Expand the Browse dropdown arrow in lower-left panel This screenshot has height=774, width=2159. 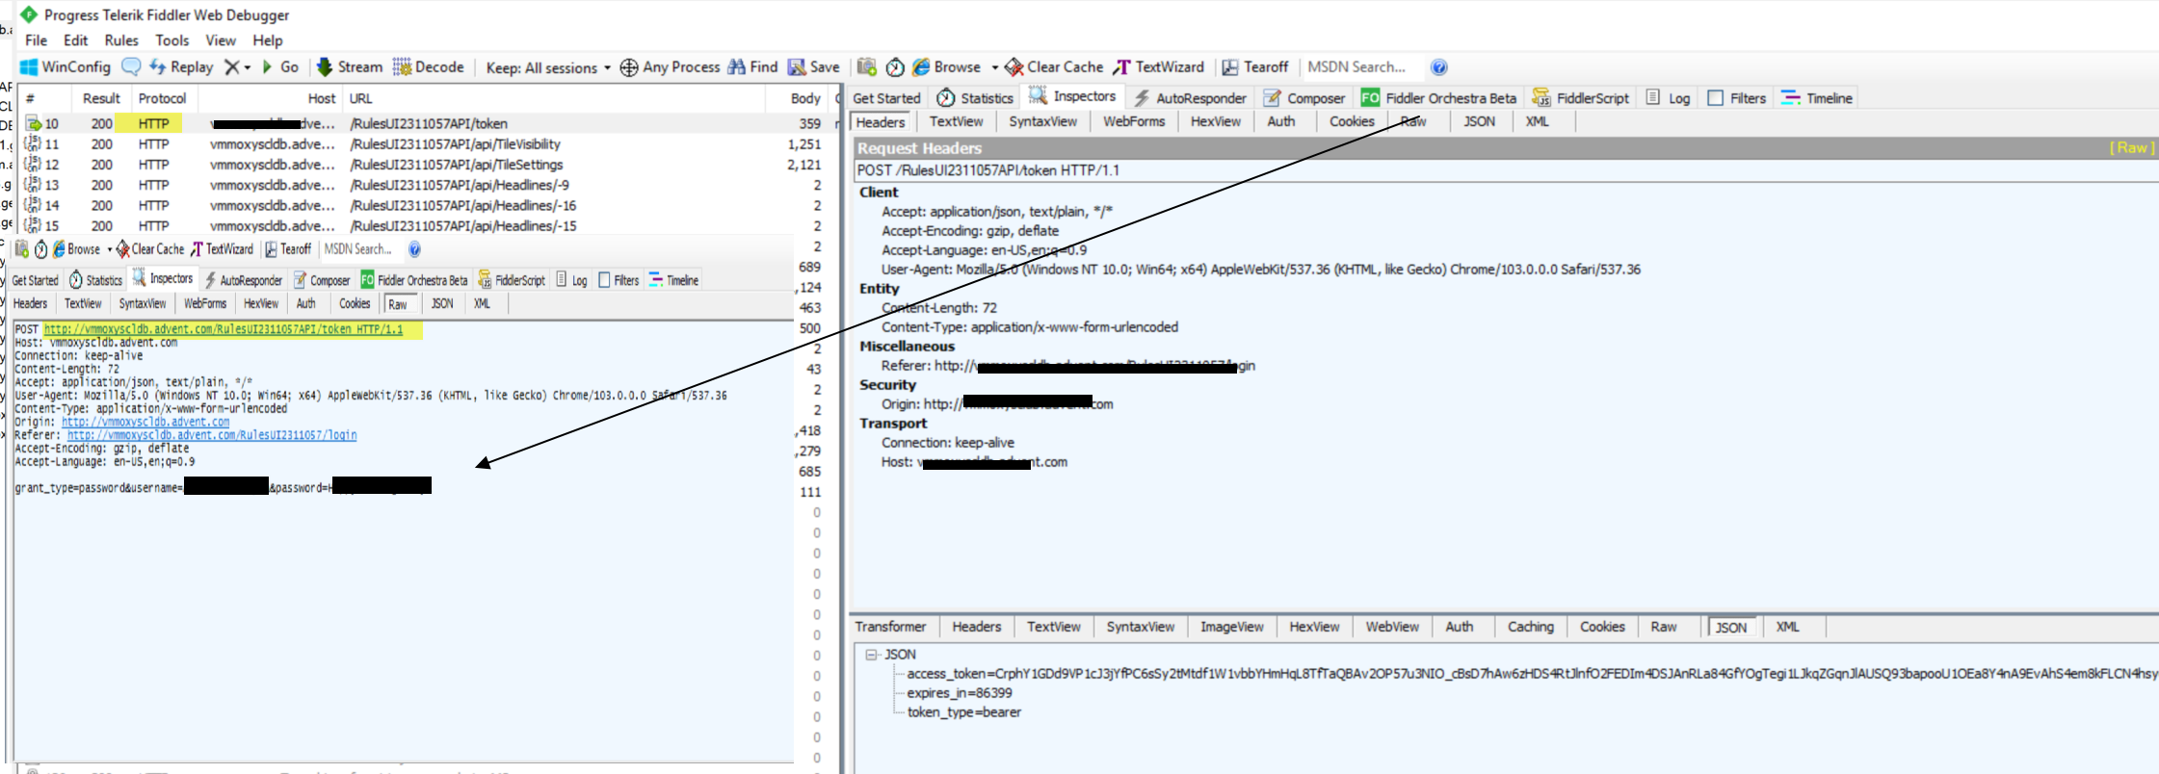[109, 249]
